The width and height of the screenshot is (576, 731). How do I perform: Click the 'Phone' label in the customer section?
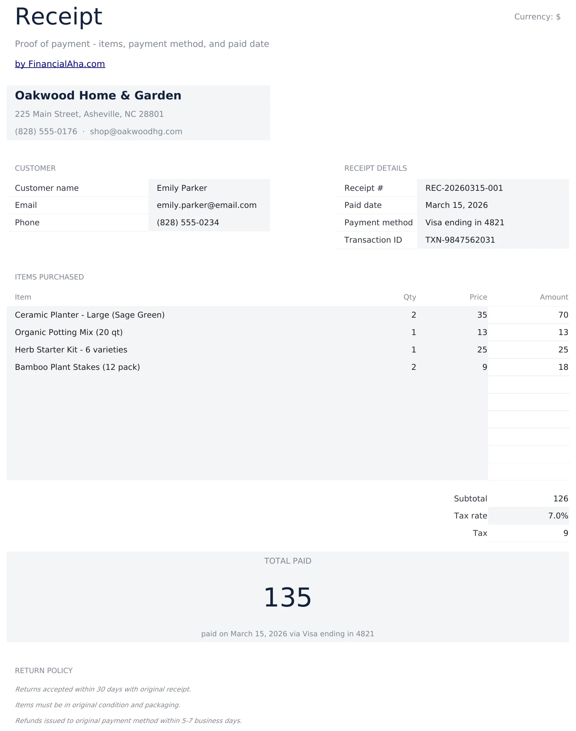[27, 223]
